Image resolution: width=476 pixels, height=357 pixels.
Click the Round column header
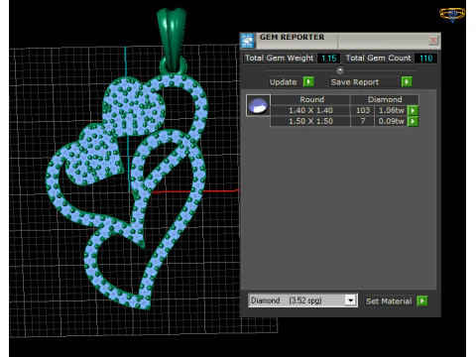[x=311, y=99]
